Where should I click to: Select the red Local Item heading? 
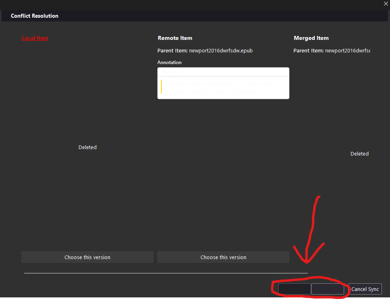point(35,38)
